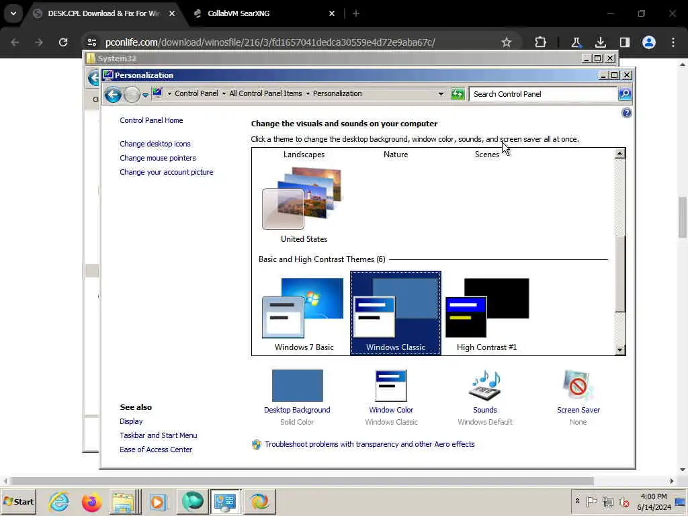Show hidden tray icons arrow
The image size is (688, 516).
point(577,501)
